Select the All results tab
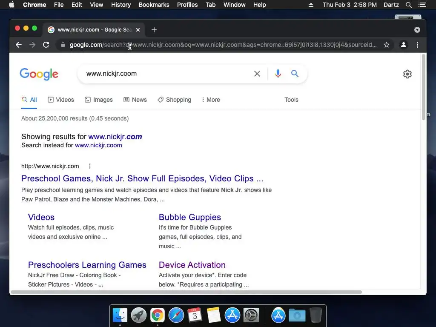The width and height of the screenshot is (436, 327). pos(29,100)
